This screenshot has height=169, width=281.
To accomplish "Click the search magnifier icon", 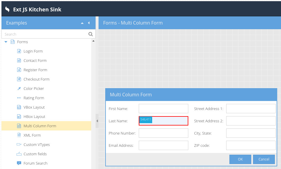I will tap(91, 34).
